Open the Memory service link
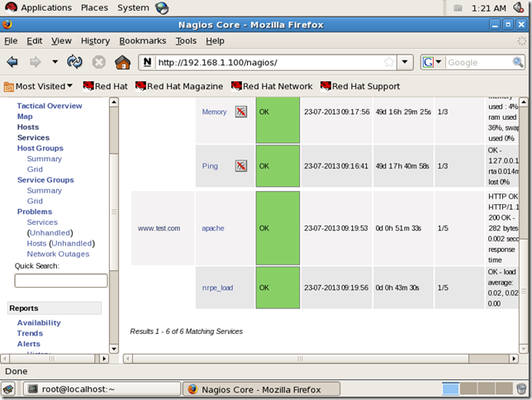This screenshot has height=400, width=532. [214, 112]
